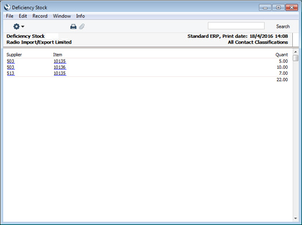Open item 10136 link

pos(60,67)
